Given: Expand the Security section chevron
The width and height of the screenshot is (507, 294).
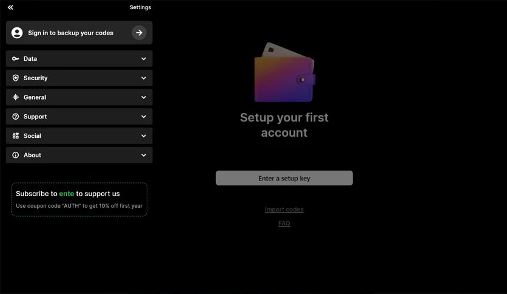Looking at the screenshot, I should pyautogui.click(x=144, y=78).
